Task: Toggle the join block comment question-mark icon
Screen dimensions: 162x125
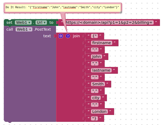Action: [x=68, y=36]
